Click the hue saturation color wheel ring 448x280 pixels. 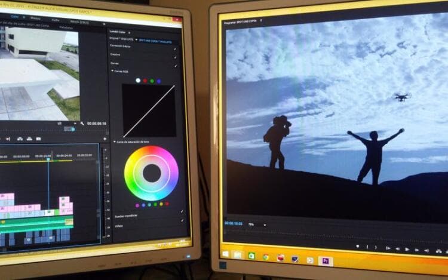tap(152, 173)
